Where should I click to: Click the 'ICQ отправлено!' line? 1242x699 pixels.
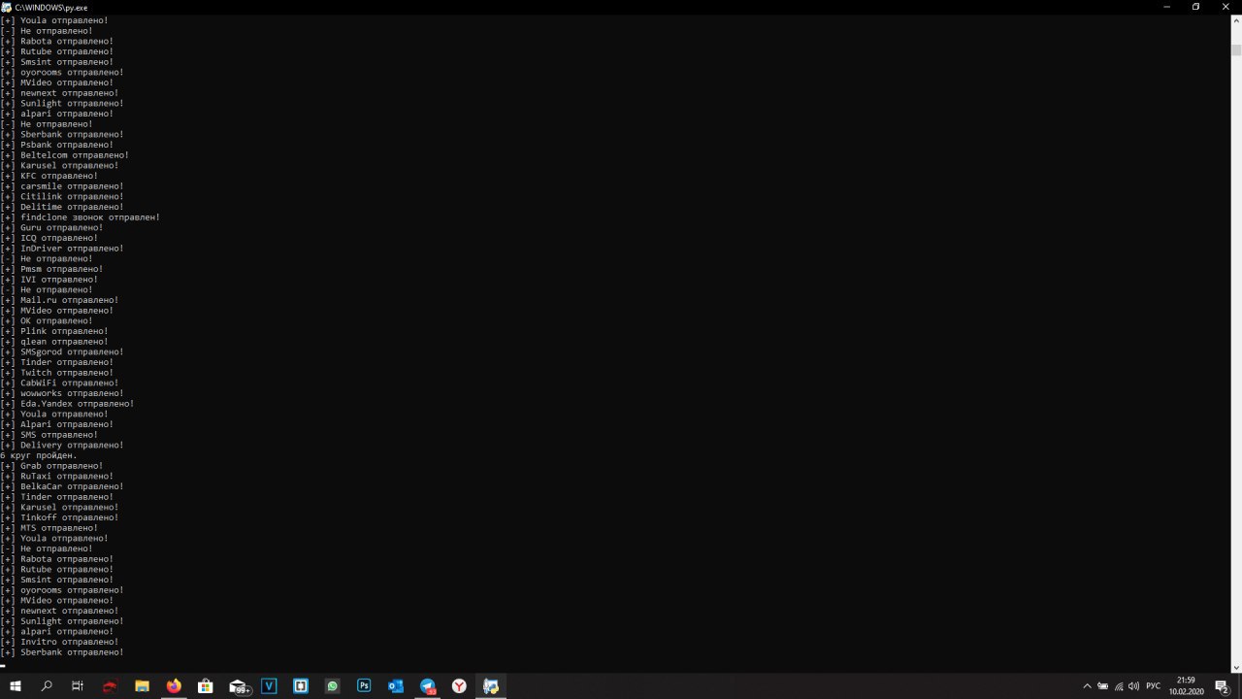tap(49, 238)
